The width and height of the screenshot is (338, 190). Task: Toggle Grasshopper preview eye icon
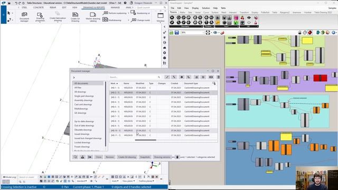(215, 33)
